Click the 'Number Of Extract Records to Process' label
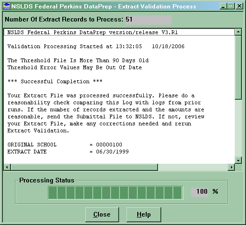The image size is (246, 225). 64,20
